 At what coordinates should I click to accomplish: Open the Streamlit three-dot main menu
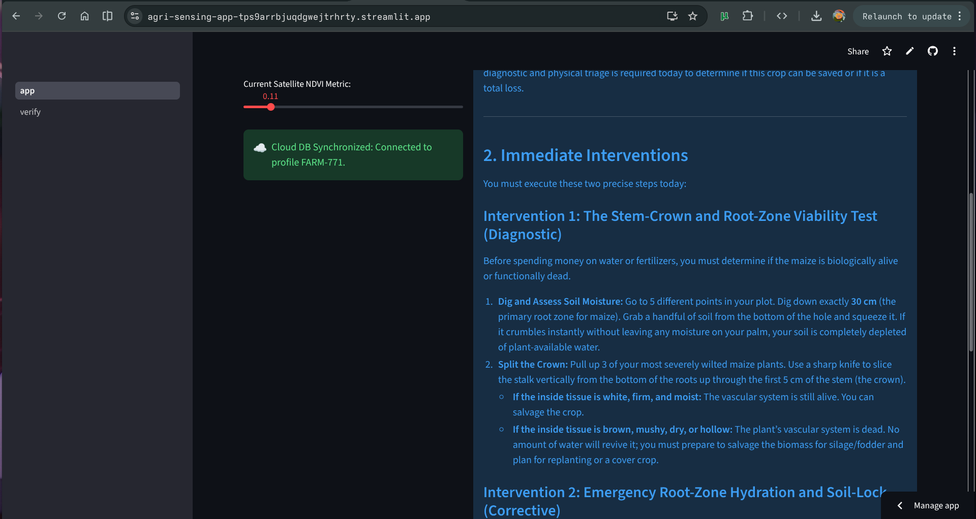pyautogui.click(x=954, y=51)
